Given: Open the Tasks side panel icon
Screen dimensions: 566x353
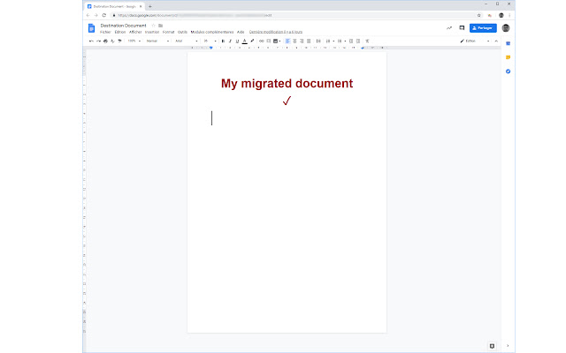Looking at the screenshot, I should point(508,71).
